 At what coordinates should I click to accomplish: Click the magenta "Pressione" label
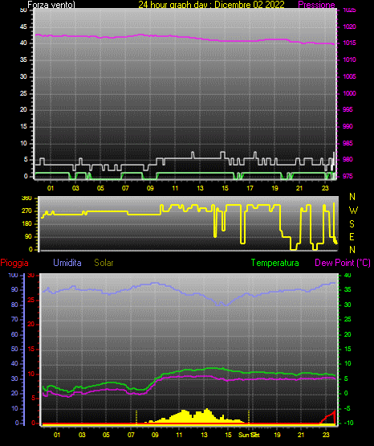tap(316, 5)
